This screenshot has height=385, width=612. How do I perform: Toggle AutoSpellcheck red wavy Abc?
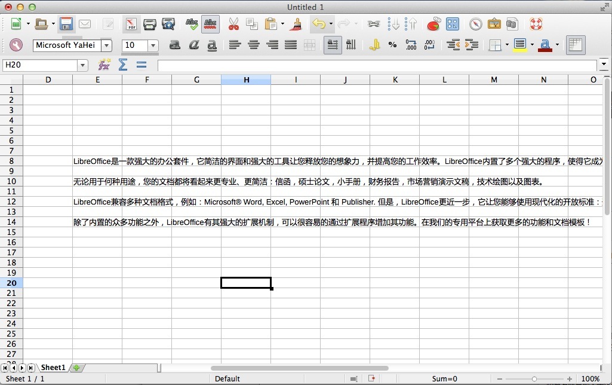210,25
